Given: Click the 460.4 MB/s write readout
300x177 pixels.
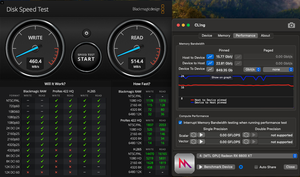Looking at the screenshot, I should (35, 64).
